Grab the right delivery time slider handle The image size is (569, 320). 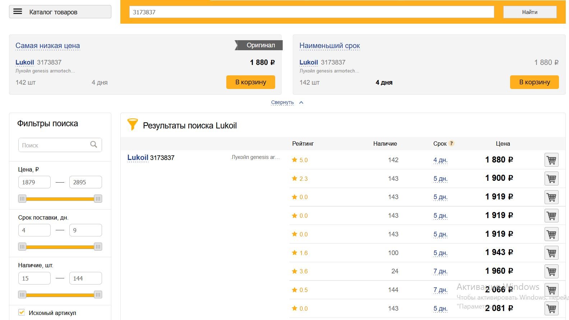coord(98,246)
